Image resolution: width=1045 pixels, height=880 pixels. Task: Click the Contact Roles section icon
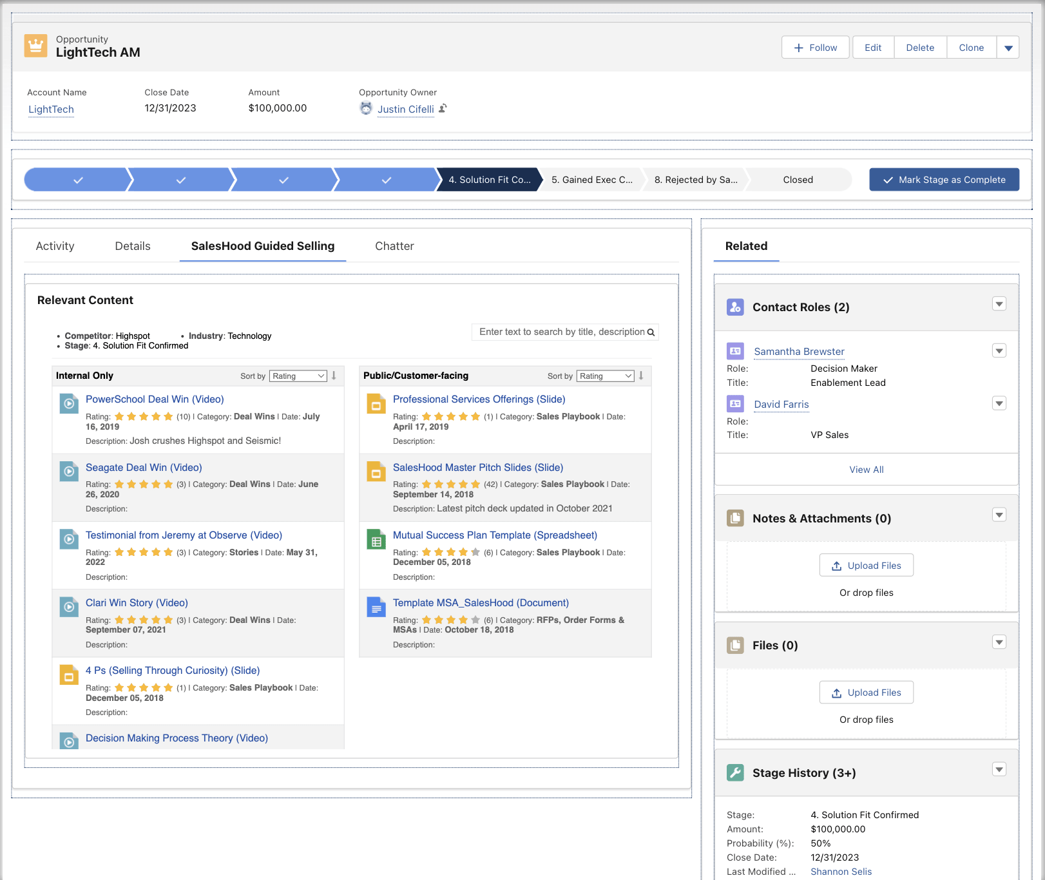click(735, 307)
